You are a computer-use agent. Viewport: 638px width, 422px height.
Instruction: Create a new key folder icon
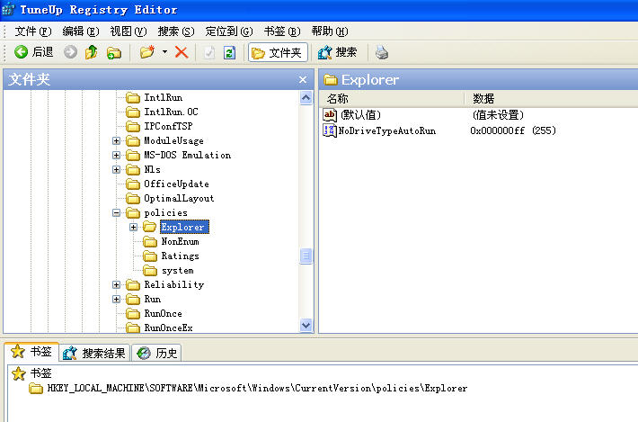tap(146, 52)
